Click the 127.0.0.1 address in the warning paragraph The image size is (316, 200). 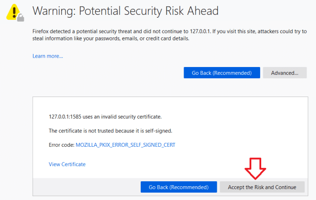click(199, 32)
